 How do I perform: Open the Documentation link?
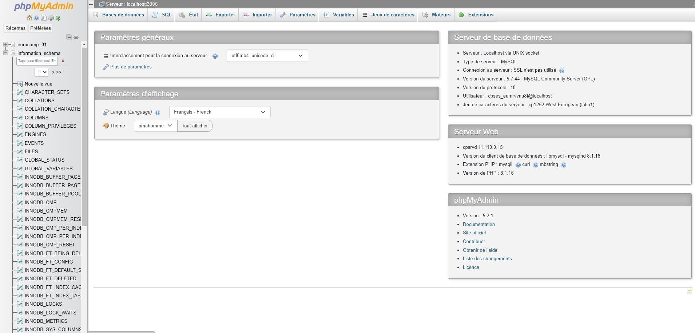click(478, 224)
